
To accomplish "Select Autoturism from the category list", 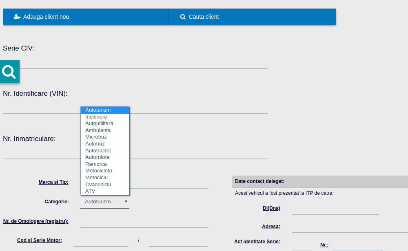I will [98, 110].
